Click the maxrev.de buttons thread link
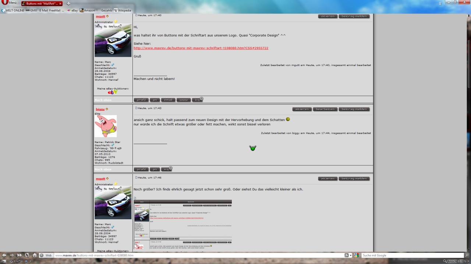The image size is (471, 264). (x=201, y=48)
